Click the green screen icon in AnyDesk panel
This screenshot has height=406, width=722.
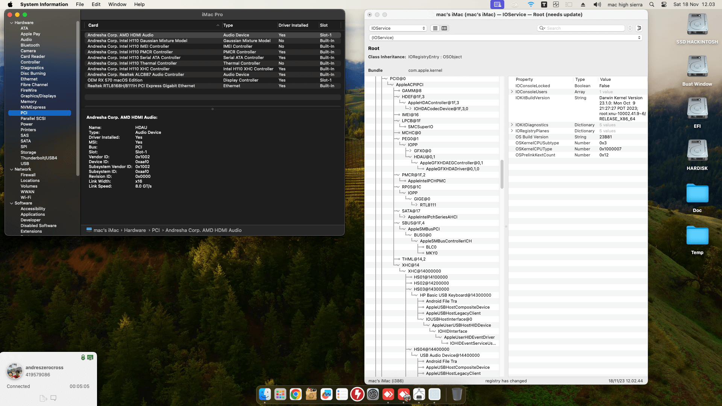click(90, 357)
